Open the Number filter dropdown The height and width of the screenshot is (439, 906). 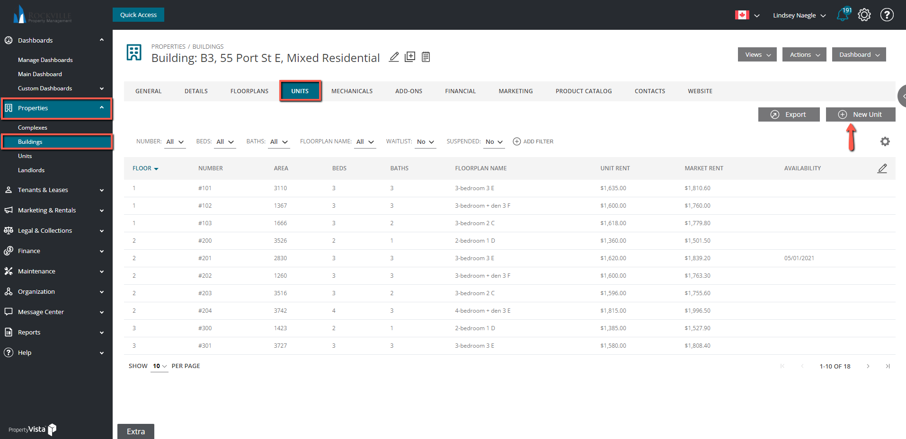pyautogui.click(x=175, y=142)
